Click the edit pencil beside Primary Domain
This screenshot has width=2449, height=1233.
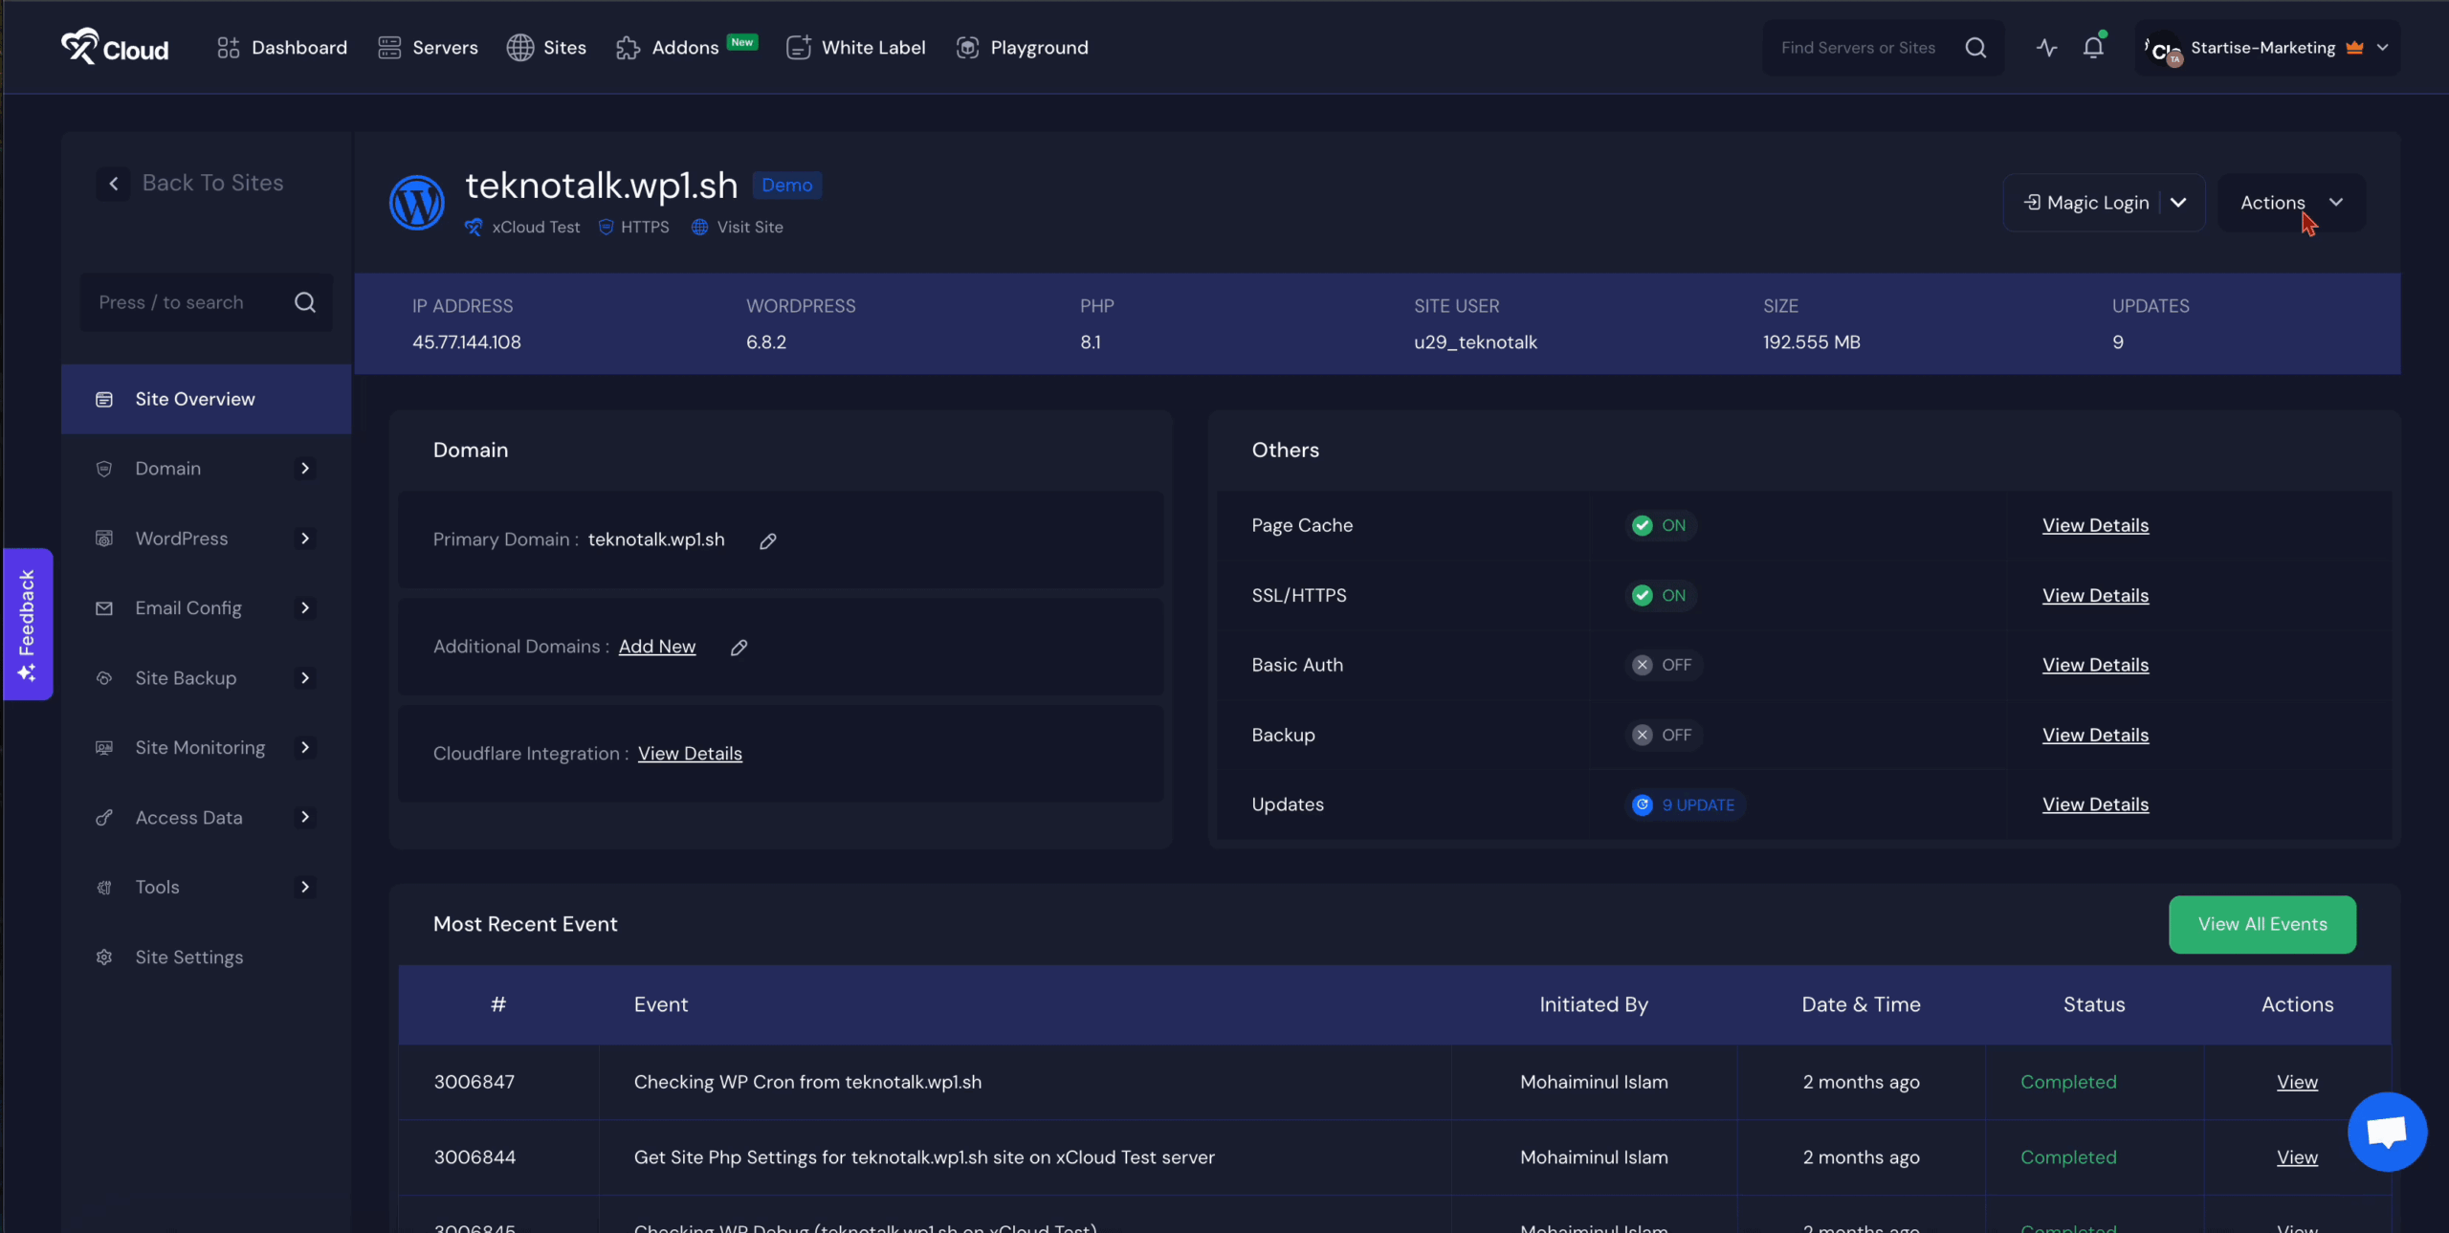pyautogui.click(x=767, y=541)
